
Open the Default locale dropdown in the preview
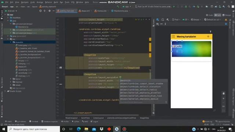click(x=213, y=19)
